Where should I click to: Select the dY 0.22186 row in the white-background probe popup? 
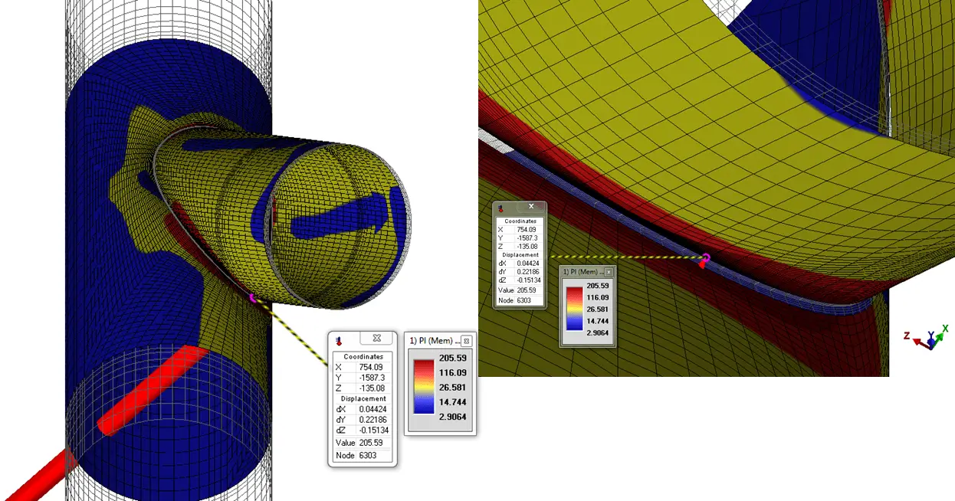(x=363, y=420)
